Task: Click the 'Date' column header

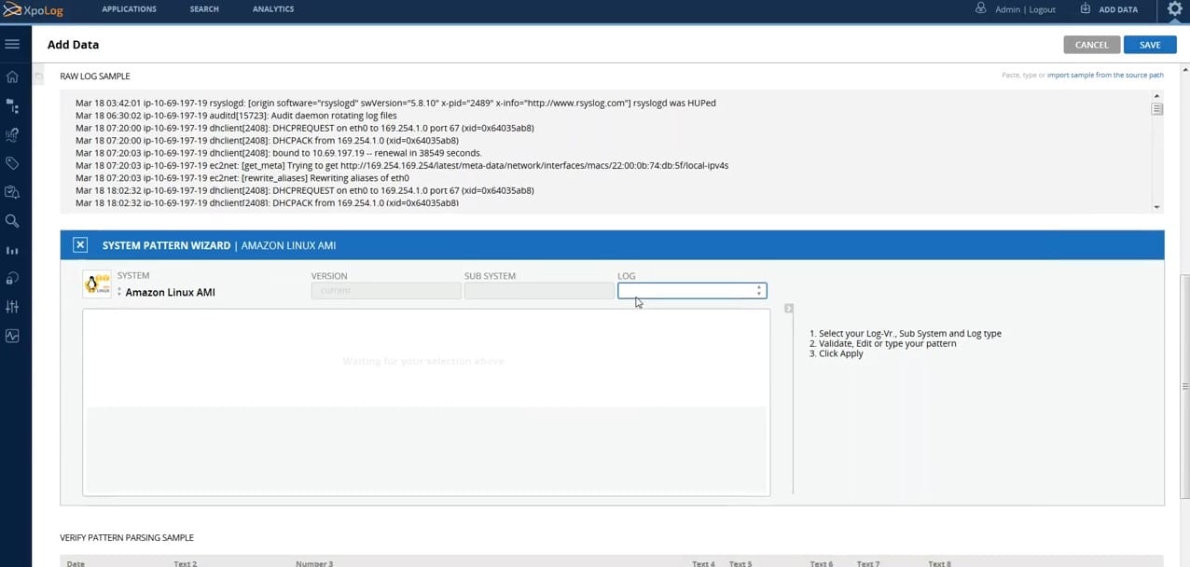Action: pyautogui.click(x=76, y=563)
